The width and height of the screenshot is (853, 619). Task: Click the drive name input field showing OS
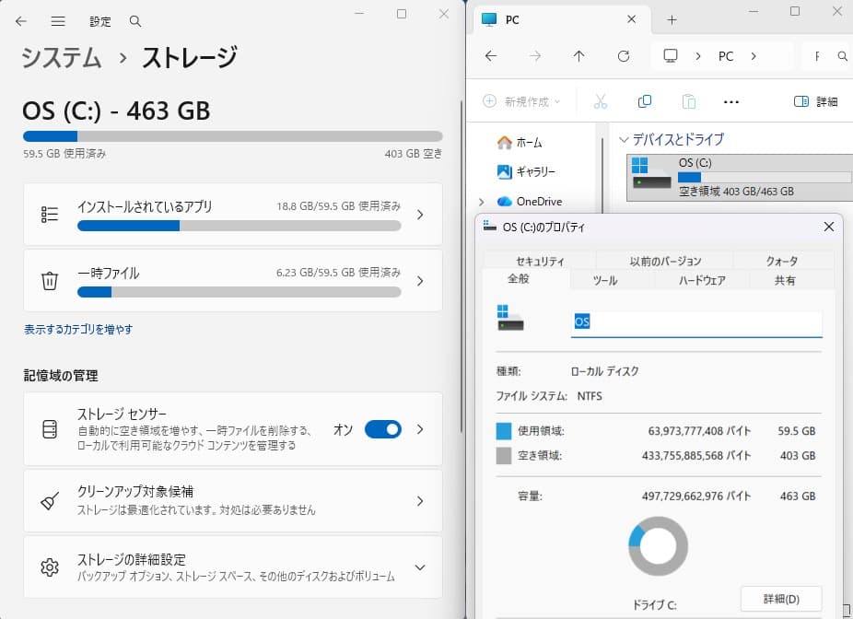point(696,321)
